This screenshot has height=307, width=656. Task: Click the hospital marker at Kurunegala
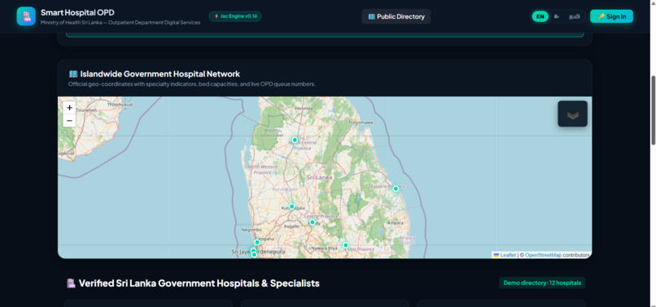click(x=292, y=206)
